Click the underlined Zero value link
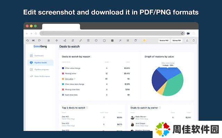 point(69,79)
